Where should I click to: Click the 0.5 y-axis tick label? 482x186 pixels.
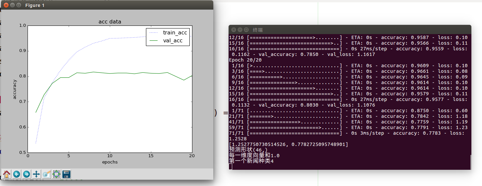[x=22, y=153]
